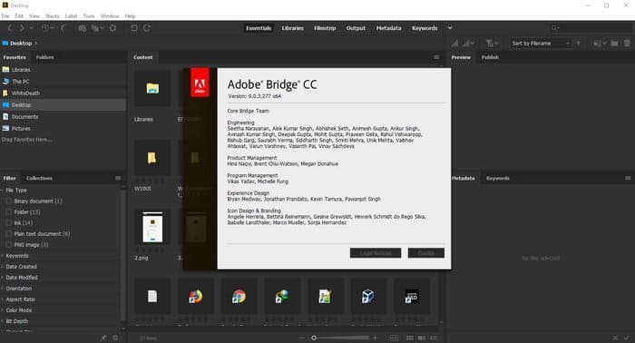Expand the Date Created filter section
The image size is (635, 343).
coord(21,267)
